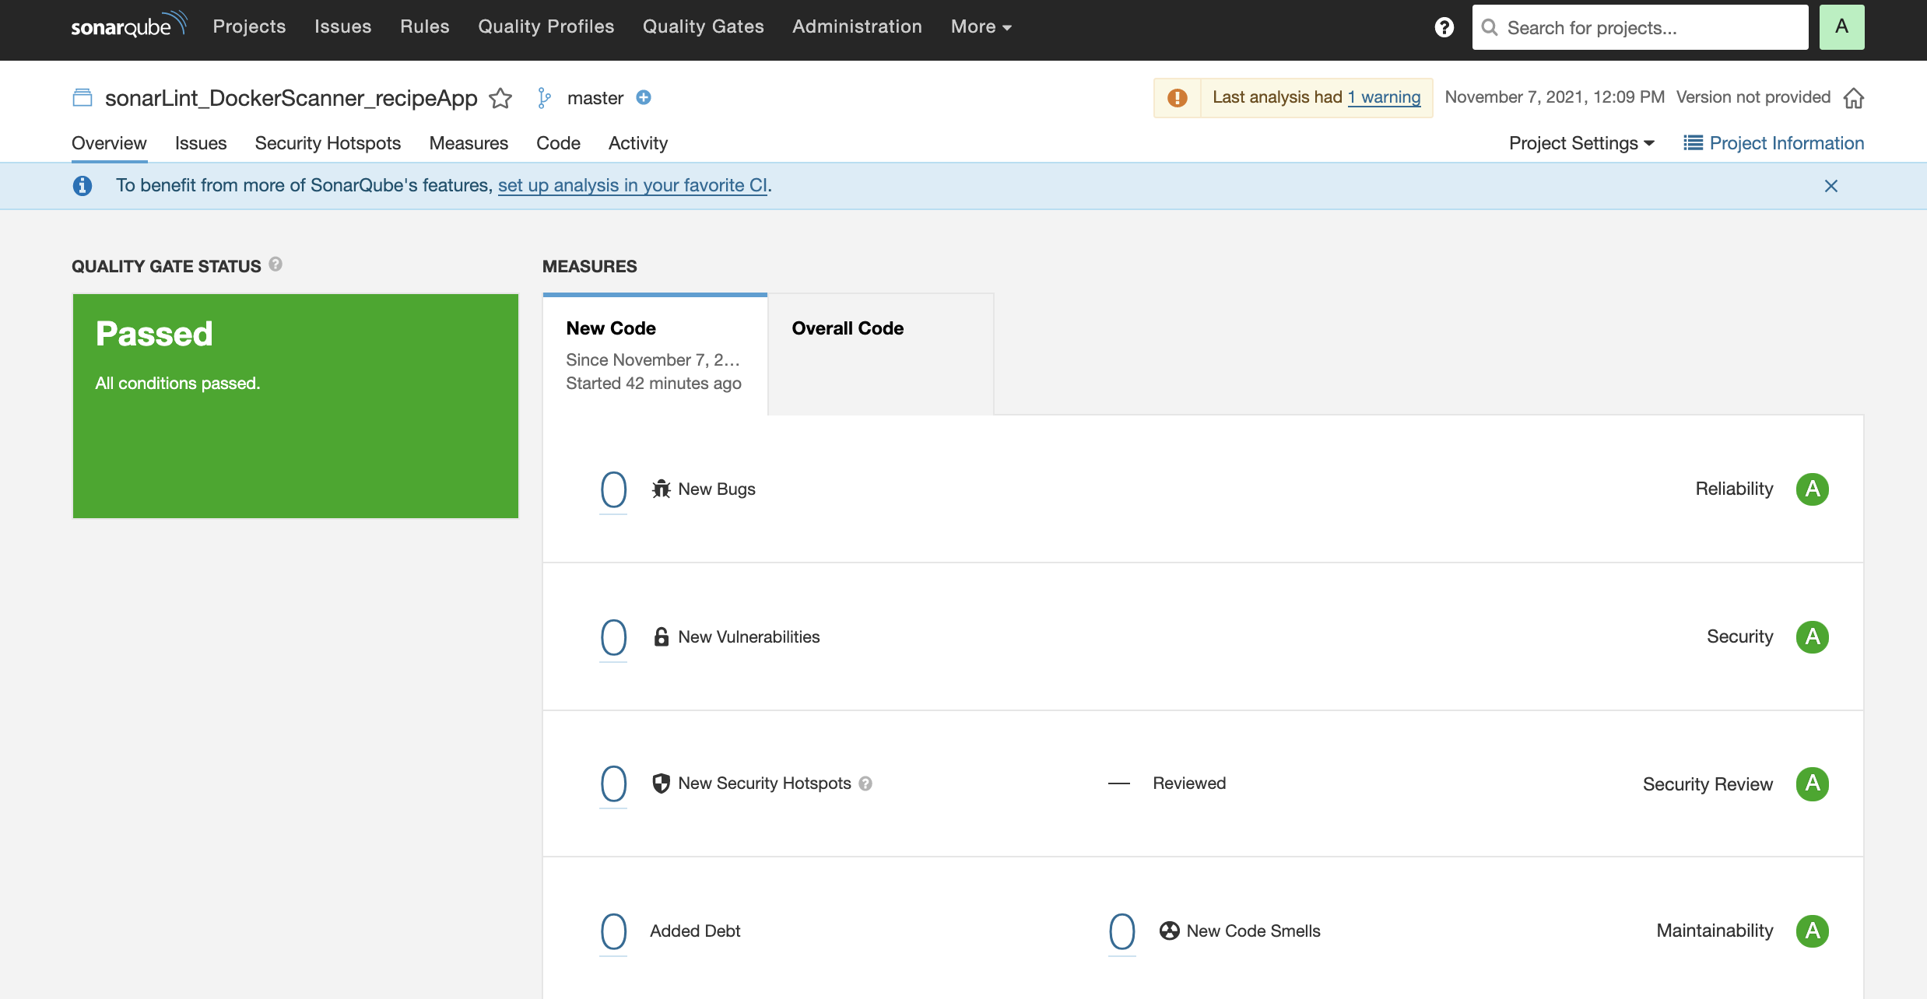Open New Security Hotspots help icon
Screen dimensions: 1927x999
point(865,783)
